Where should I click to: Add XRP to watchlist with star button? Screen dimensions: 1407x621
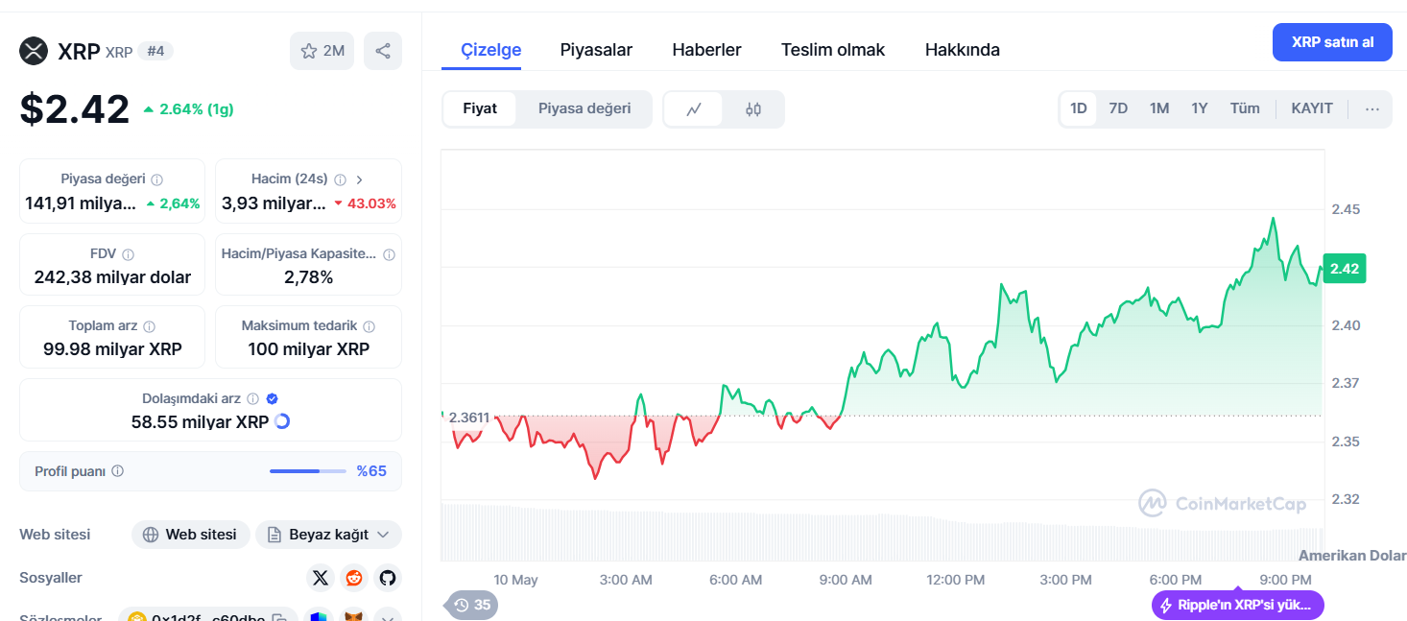[322, 51]
